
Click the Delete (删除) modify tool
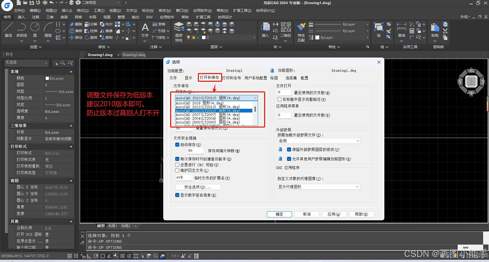tap(76, 24)
